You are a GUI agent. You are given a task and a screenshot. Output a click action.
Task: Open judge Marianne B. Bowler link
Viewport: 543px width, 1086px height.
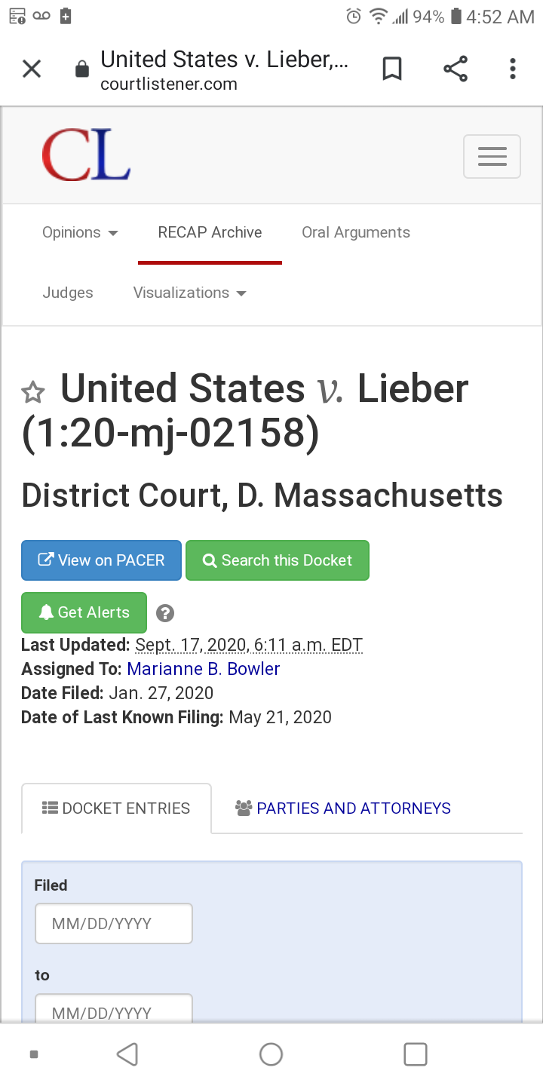(203, 669)
